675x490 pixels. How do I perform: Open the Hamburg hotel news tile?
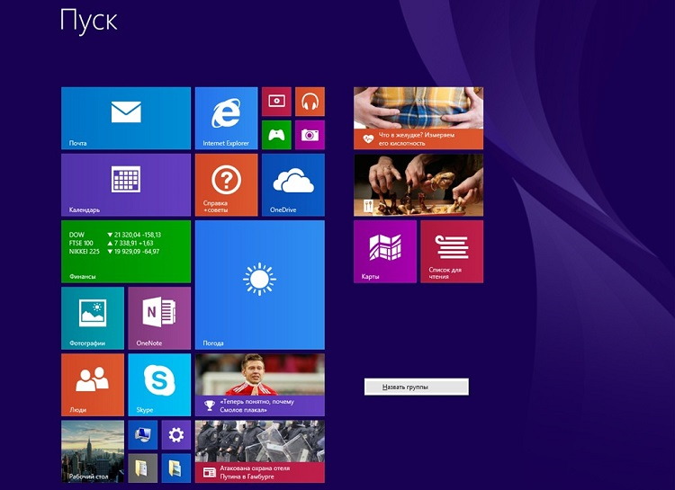pos(259,451)
